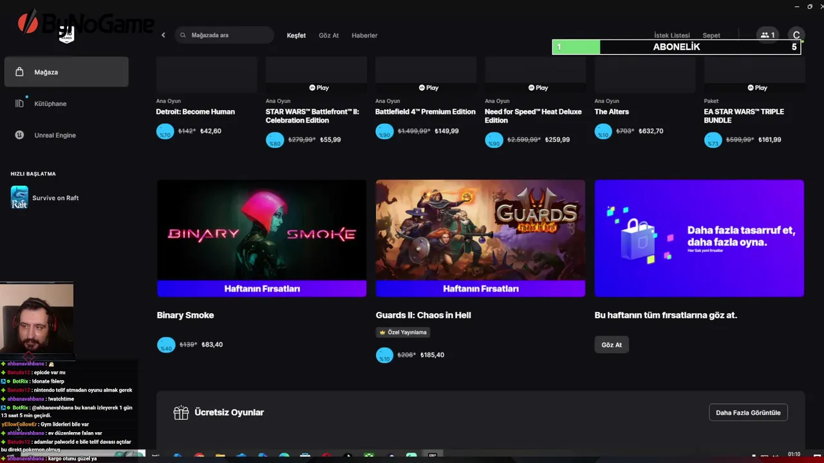The width and height of the screenshot is (824, 463).
Task: Click EA Play badge on Battlefield 4 card
Action: point(428,87)
